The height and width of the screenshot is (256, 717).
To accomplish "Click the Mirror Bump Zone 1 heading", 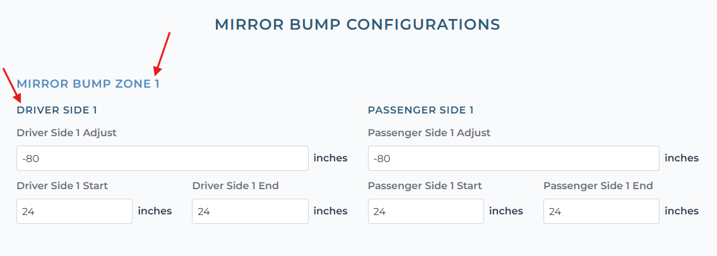I will (x=88, y=83).
